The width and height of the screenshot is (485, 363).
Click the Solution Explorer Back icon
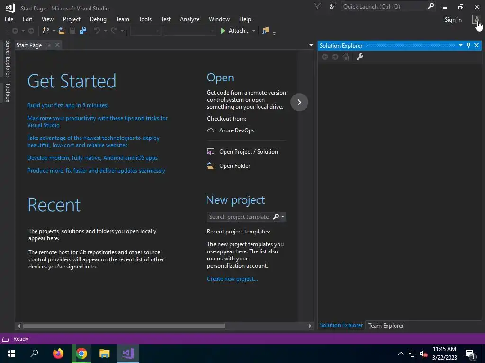[325, 57]
